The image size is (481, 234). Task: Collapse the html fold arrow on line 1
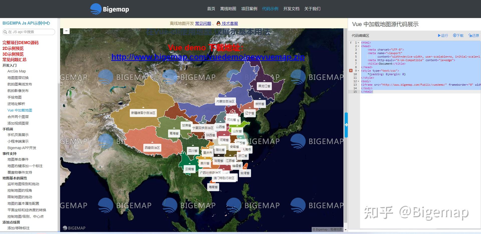358,43
